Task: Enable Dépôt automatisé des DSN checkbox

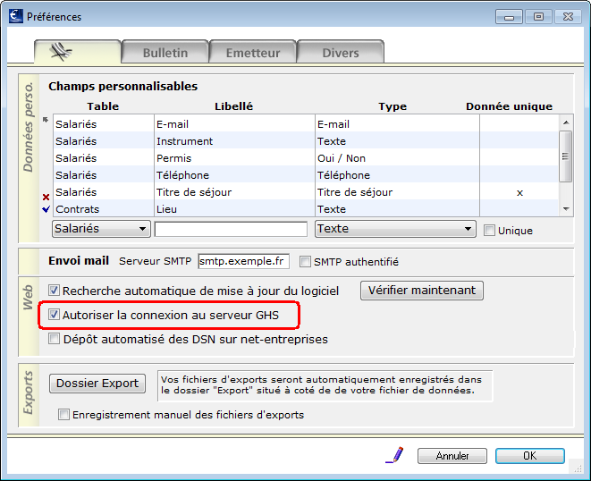Action: [x=54, y=339]
